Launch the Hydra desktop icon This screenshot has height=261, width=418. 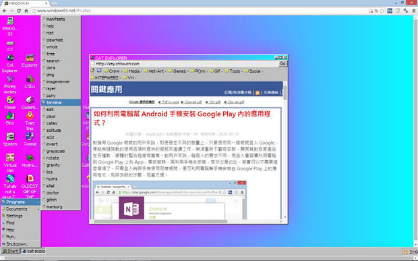30,160
